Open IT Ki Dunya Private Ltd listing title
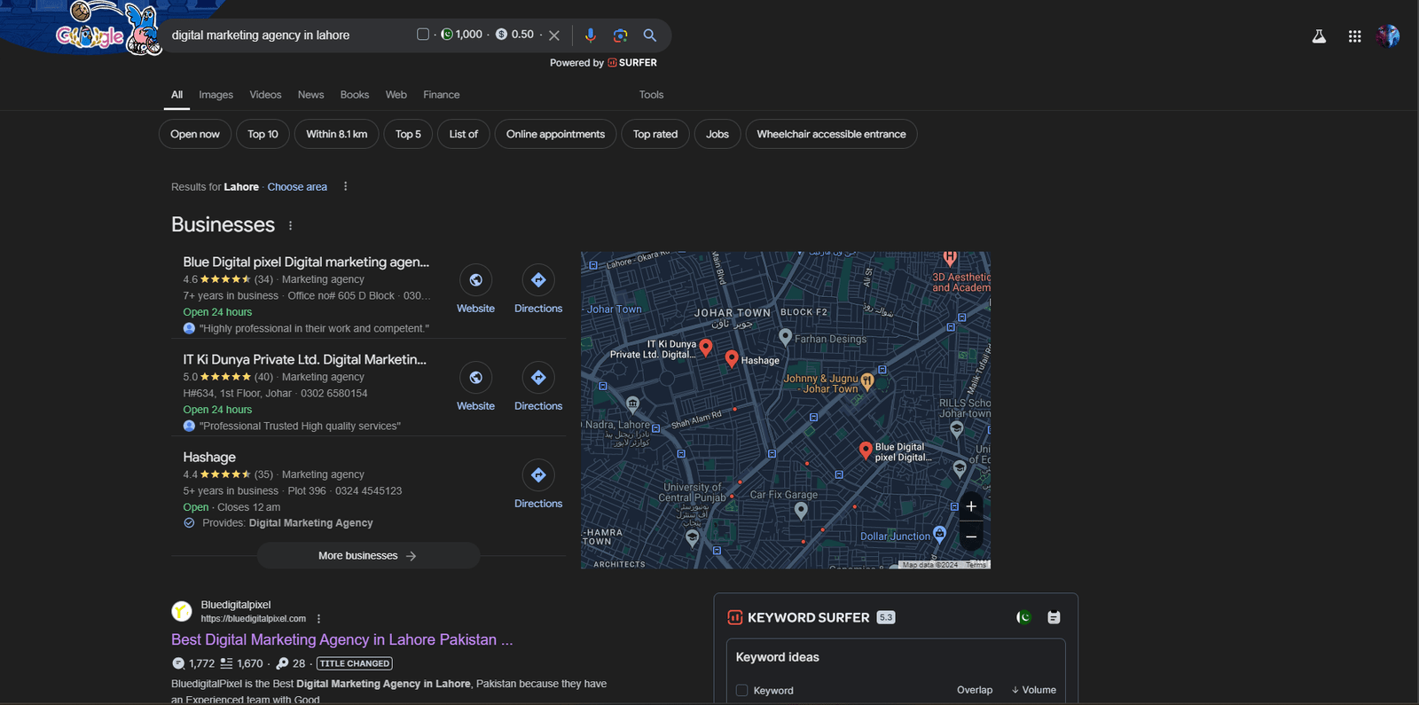Image resolution: width=1419 pixels, height=705 pixels. pyautogui.click(x=304, y=360)
